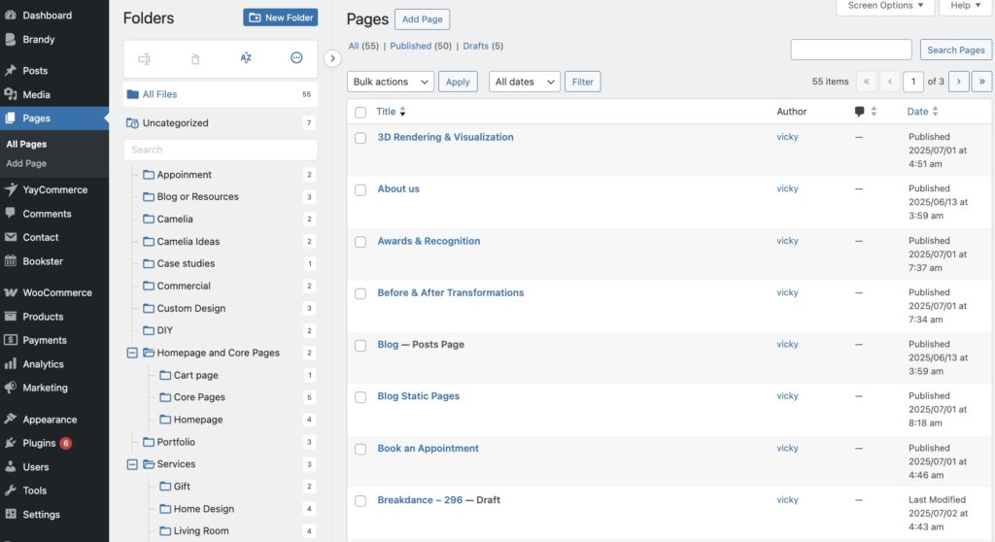Open the Camelia Ideas folder
Image resolution: width=995 pixels, height=542 pixels.
point(188,241)
